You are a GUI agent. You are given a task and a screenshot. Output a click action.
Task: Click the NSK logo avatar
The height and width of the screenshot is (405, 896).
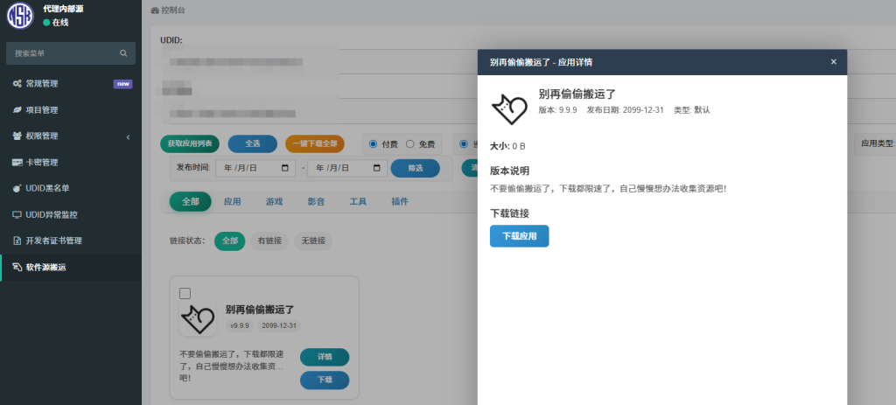[21, 16]
